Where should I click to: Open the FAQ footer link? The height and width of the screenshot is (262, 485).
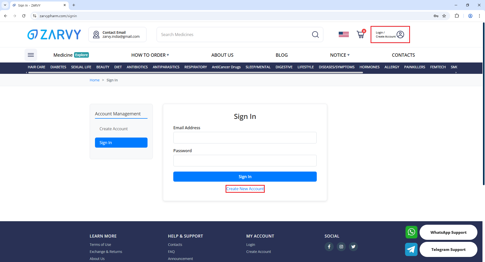pyautogui.click(x=171, y=252)
